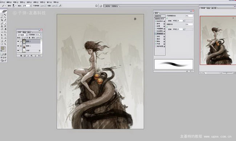Select the Pen tool
This screenshot has width=236, height=141.
(2, 38)
